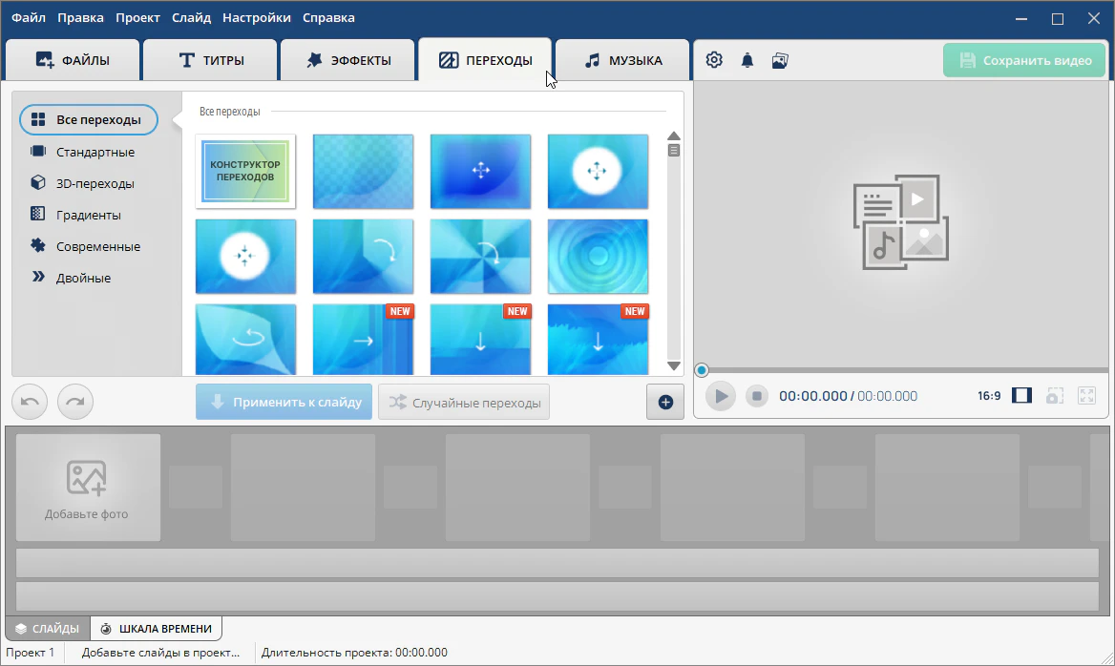Click the image gallery icon beside the bell

780,61
